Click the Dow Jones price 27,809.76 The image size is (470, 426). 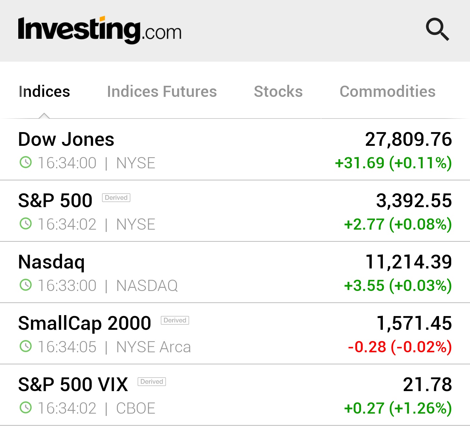(x=408, y=140)
